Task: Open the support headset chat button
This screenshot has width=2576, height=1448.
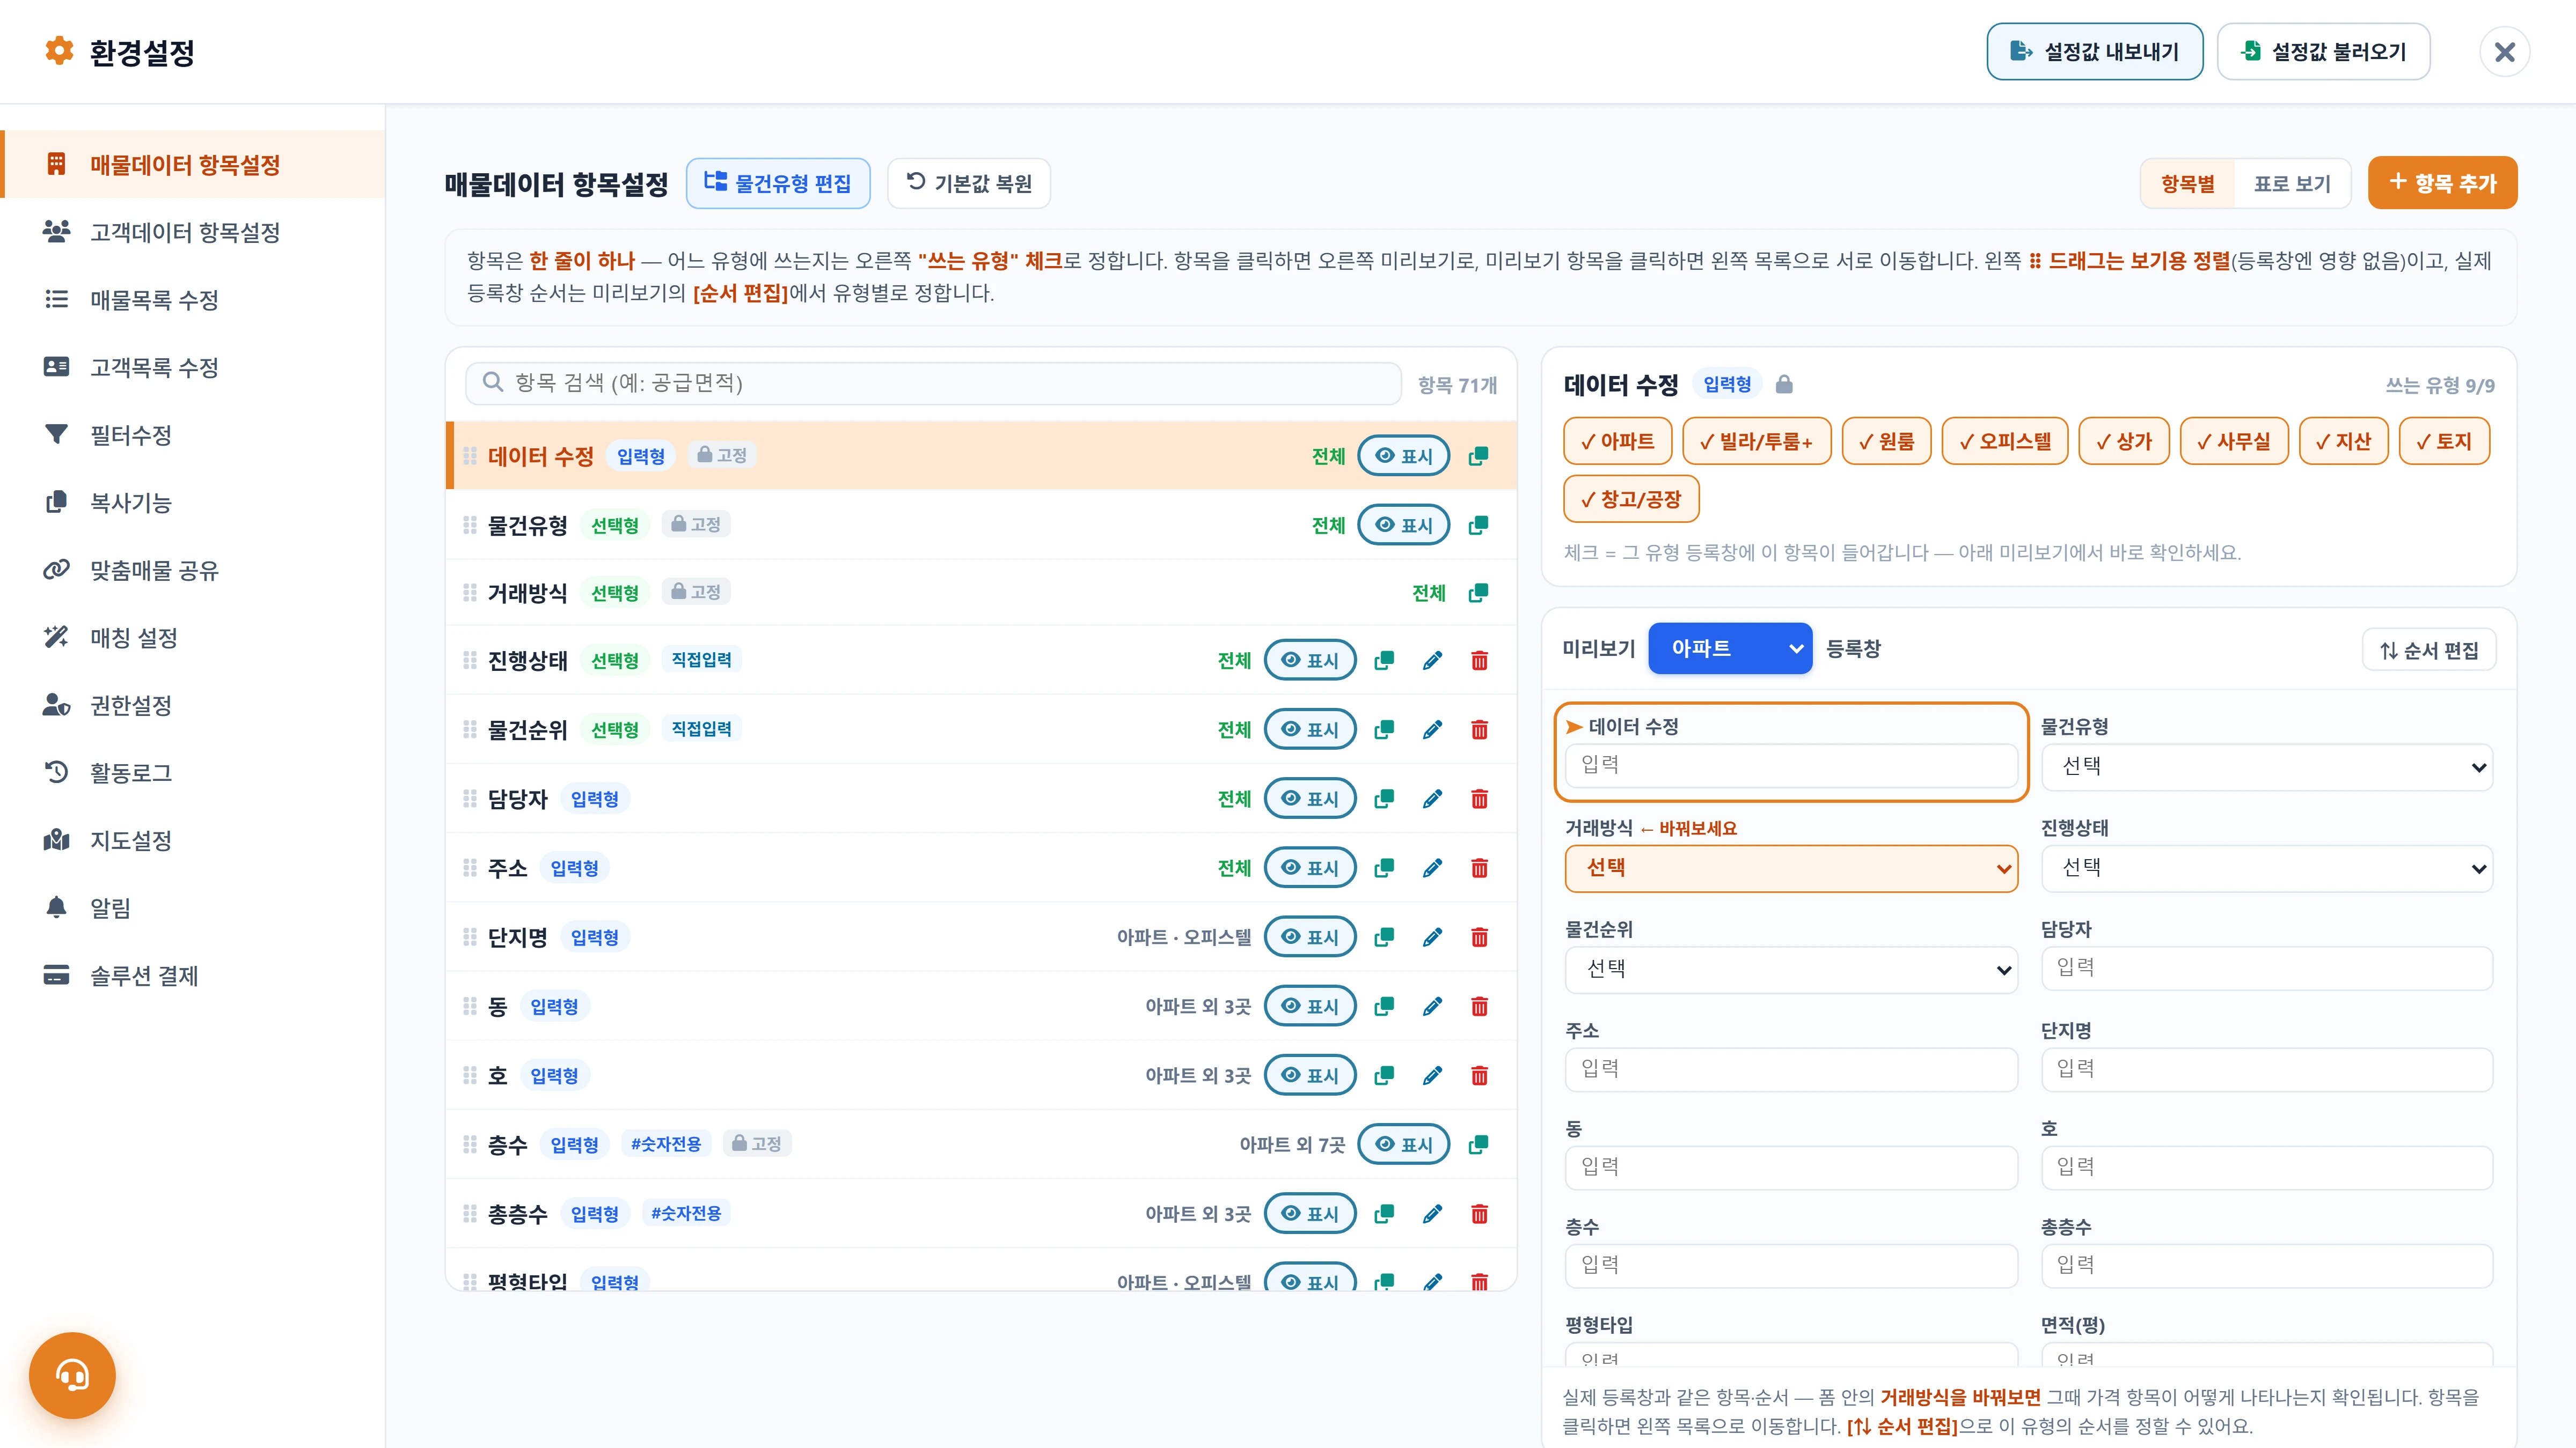Action: coord(72,1375)
